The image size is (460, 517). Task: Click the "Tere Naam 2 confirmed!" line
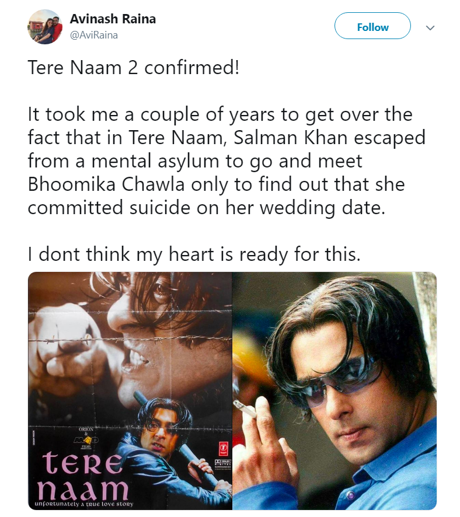click(133, 68)
